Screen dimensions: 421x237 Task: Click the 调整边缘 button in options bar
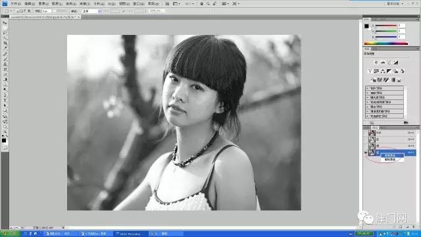(x=157, y=11)
